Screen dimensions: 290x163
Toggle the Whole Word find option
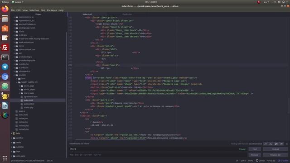click(x=281, y=144)
